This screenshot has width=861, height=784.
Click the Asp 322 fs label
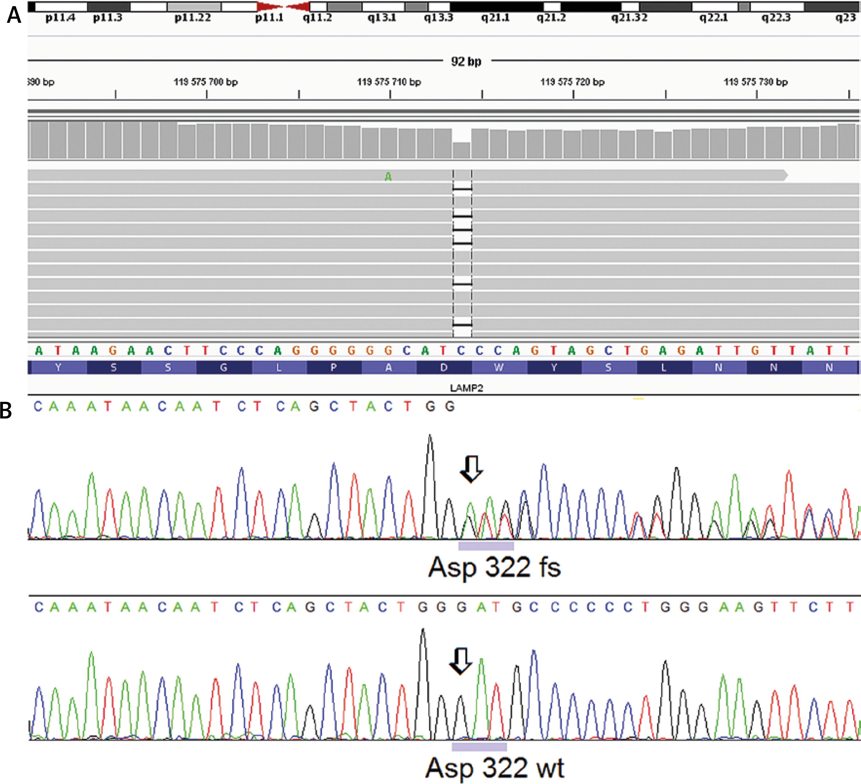pos(494,567)
